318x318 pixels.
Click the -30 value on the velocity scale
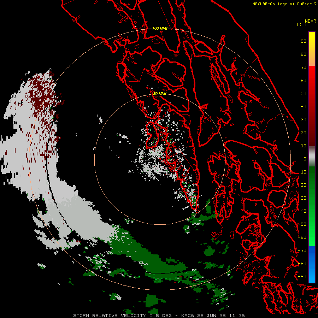[x=302, y=198]
